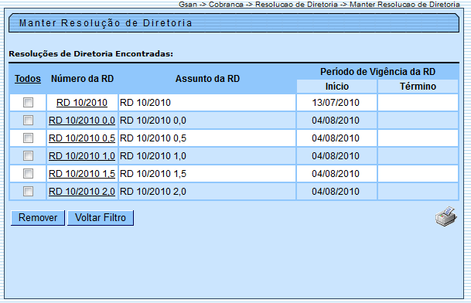The width and height of the screenshot is (471, 303).
Task: Click the subject text RD 10/2010 2,0
Action: point(153,191)
